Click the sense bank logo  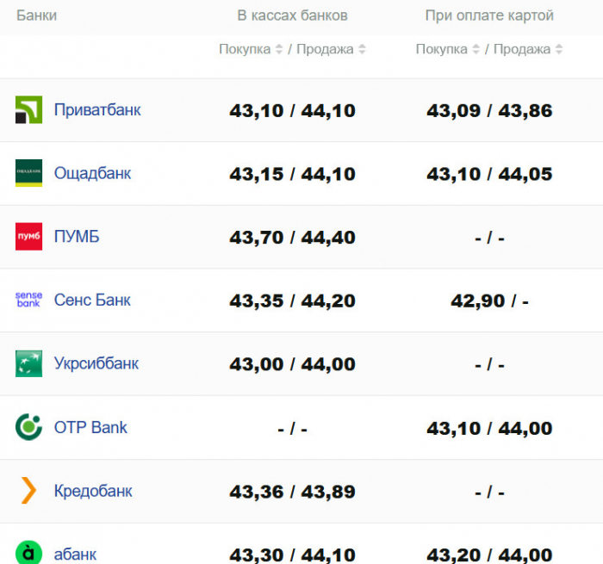point(28,300)
